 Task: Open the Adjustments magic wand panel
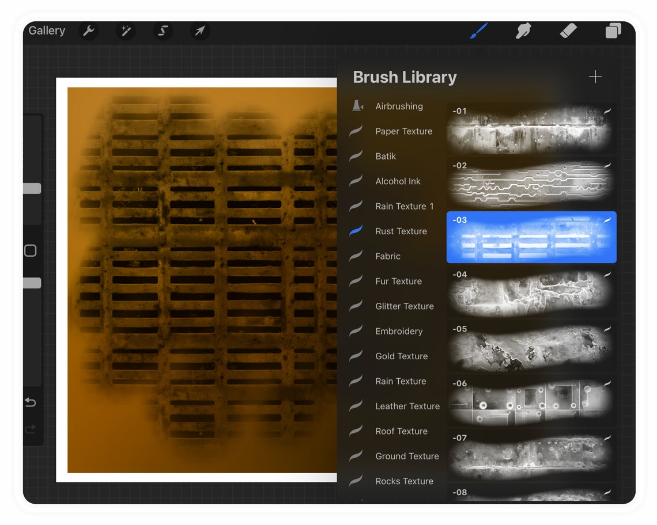click(126, 31)
